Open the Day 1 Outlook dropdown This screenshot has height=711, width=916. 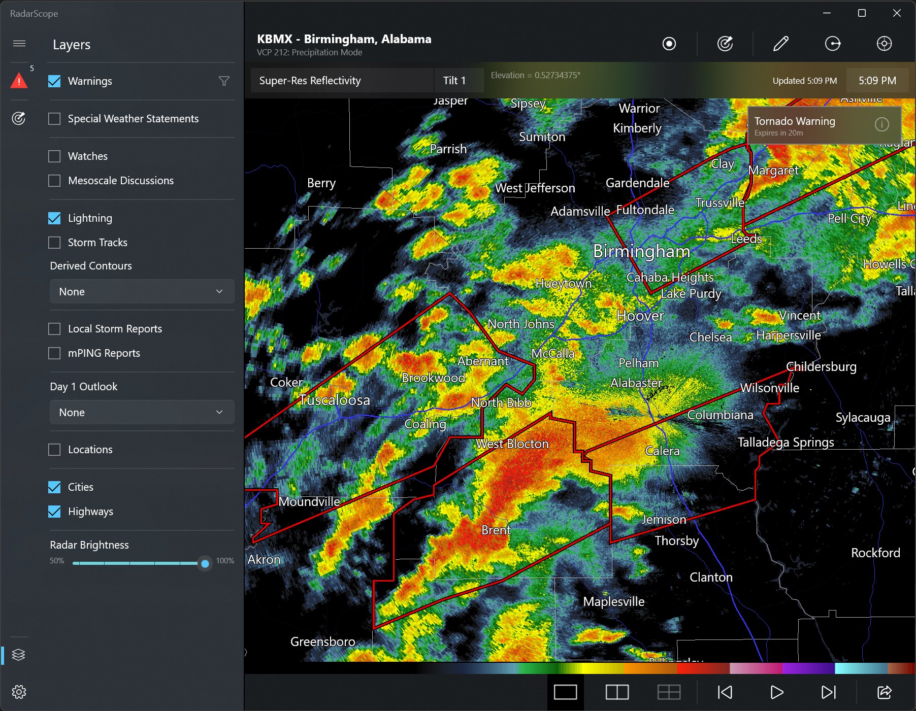point(142,412)
